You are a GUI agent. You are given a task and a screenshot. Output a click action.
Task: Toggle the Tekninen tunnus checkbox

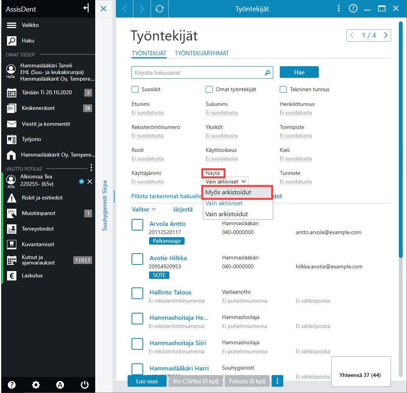[283, 89]
